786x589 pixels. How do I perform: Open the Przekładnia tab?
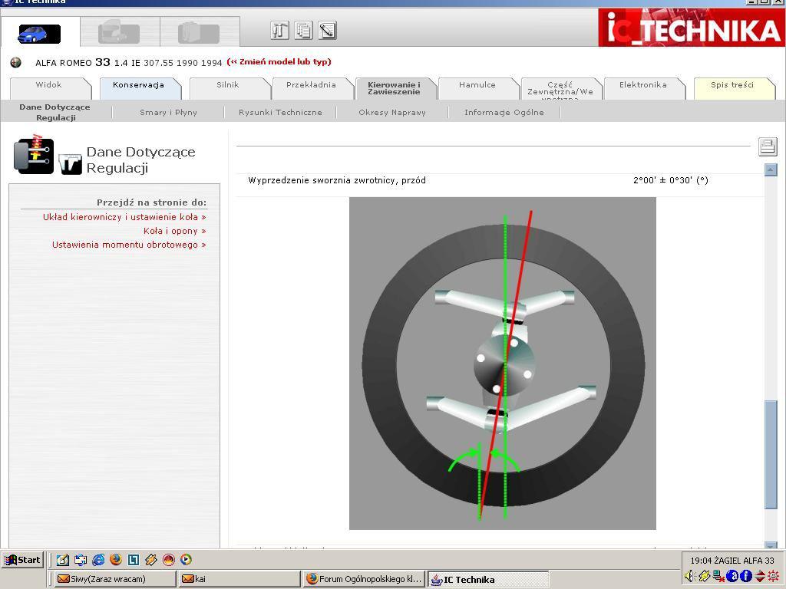(x=312, y=88)
